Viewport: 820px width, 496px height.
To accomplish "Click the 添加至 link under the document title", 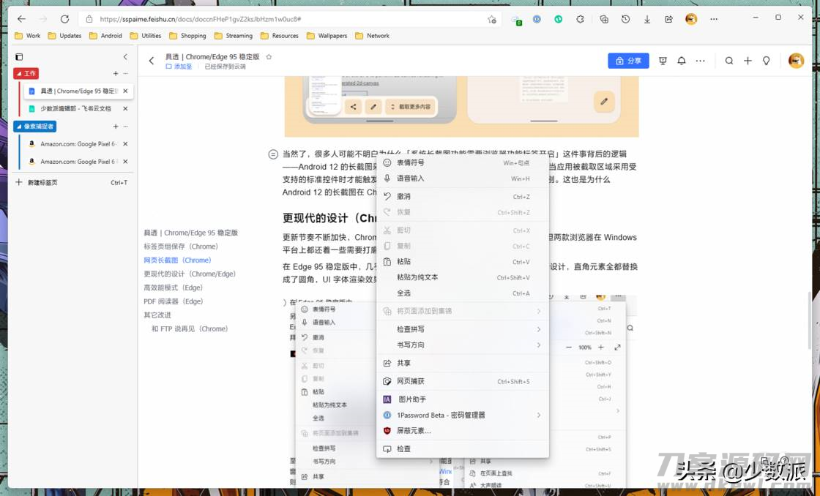I will (179, 67).
